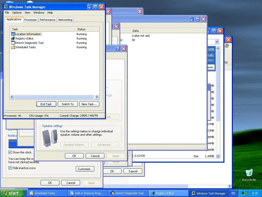The height and width of the screenshot is (197, 262).
Task: Click the New Task... button
Action: [89, 104]
